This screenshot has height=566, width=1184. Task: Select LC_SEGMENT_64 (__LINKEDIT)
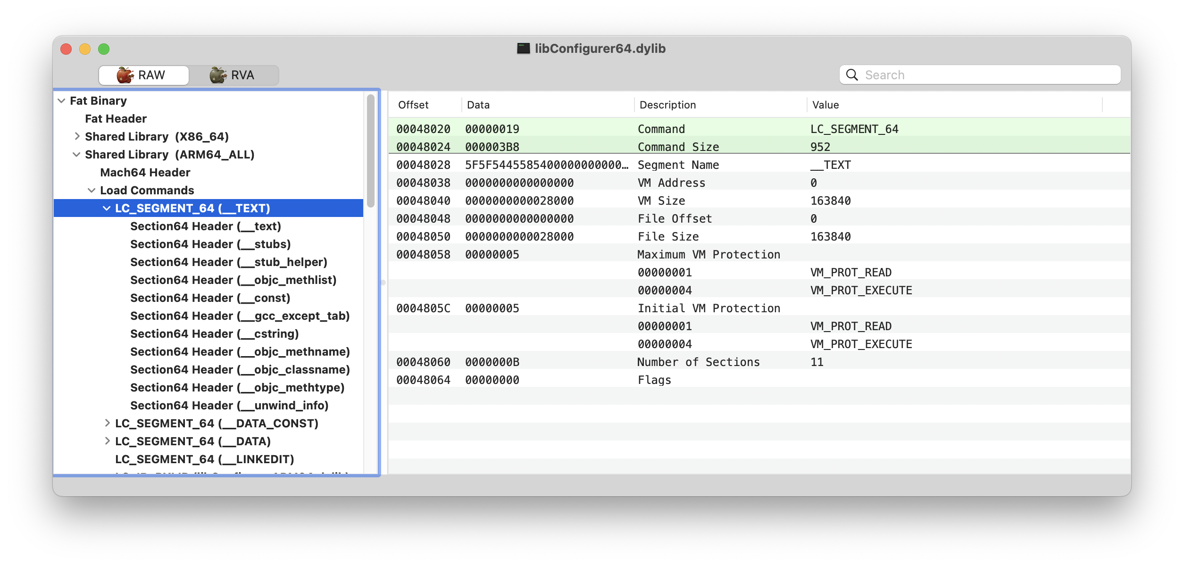tap(205, 459)
